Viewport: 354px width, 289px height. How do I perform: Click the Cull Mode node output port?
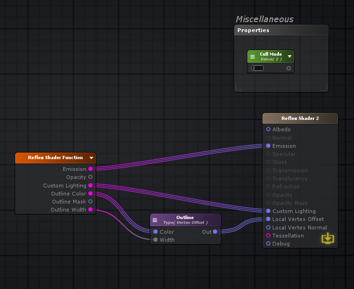coord(289,68)
